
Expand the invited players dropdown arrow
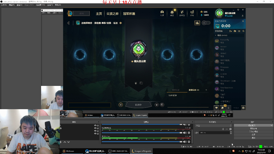click(x=206, y=90)
